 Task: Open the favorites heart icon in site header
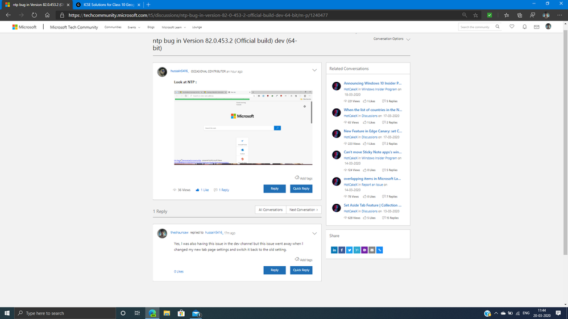point(512,27)
